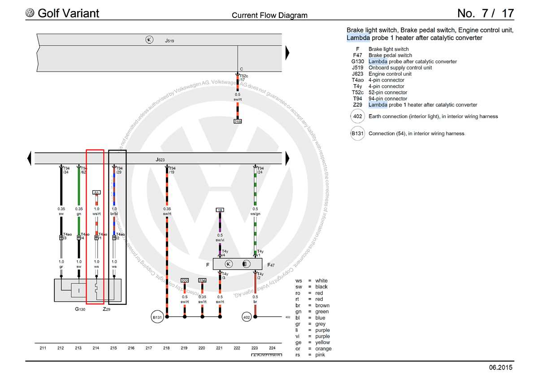The width and height of the screenshot is (538, 380).
Task: Click the '0.5 ws/gn' wire label
Action: coord(255,211)
